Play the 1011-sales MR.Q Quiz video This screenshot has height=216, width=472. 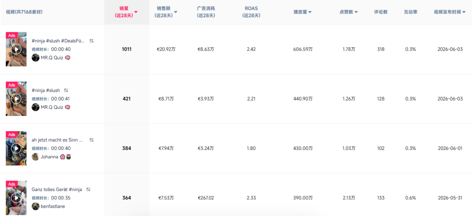(x=16, y=49)
